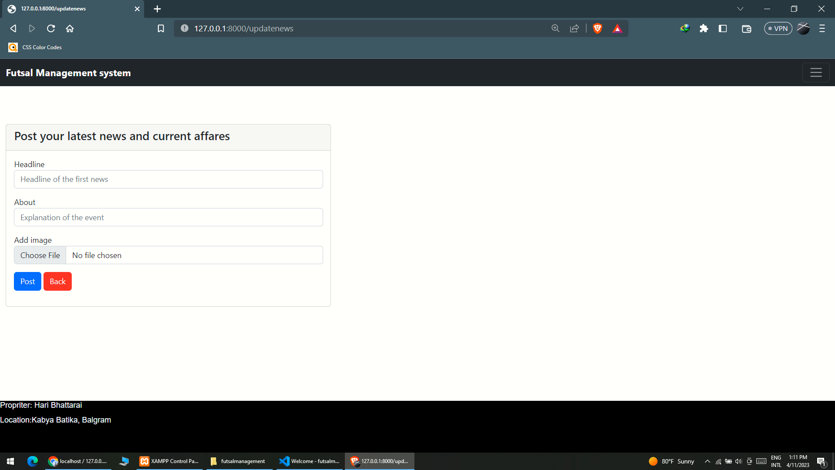
Task: Share the current page via the share icon
Action: [574, 28]
